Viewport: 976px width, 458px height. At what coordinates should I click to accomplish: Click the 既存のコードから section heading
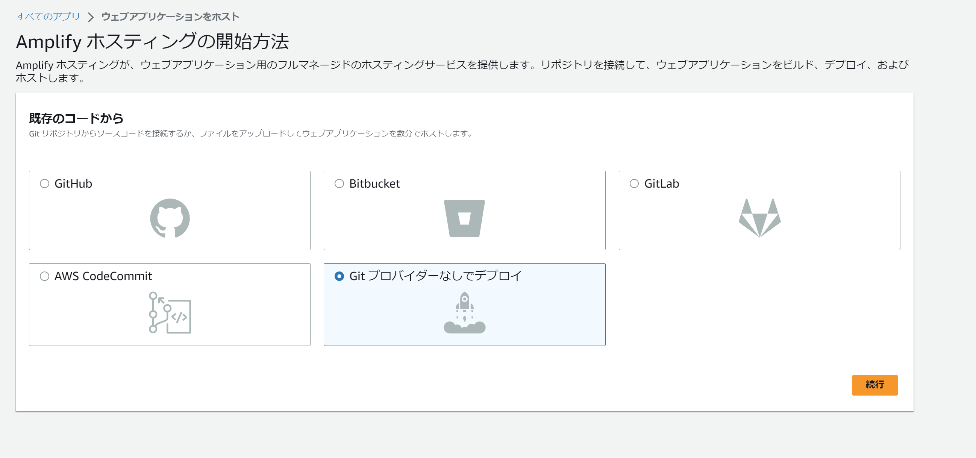76,118
